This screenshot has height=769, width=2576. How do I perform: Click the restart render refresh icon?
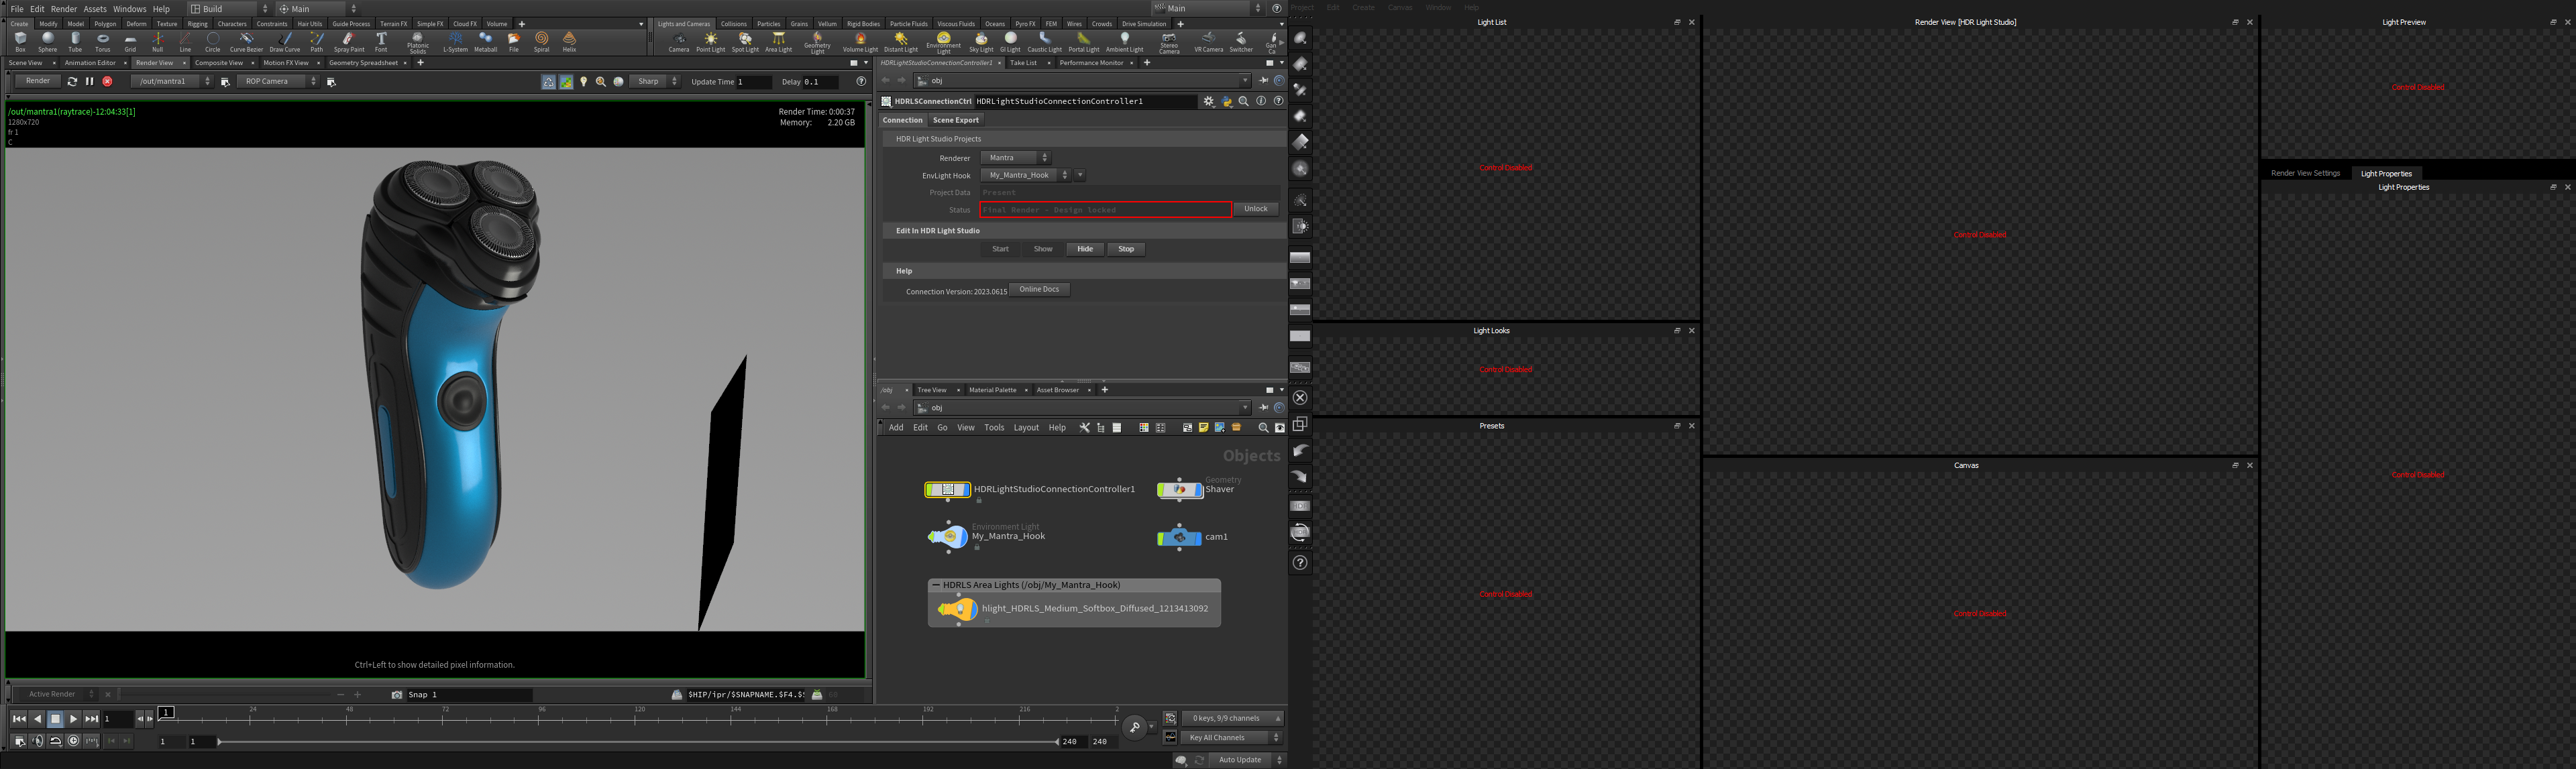pos(72,82)
